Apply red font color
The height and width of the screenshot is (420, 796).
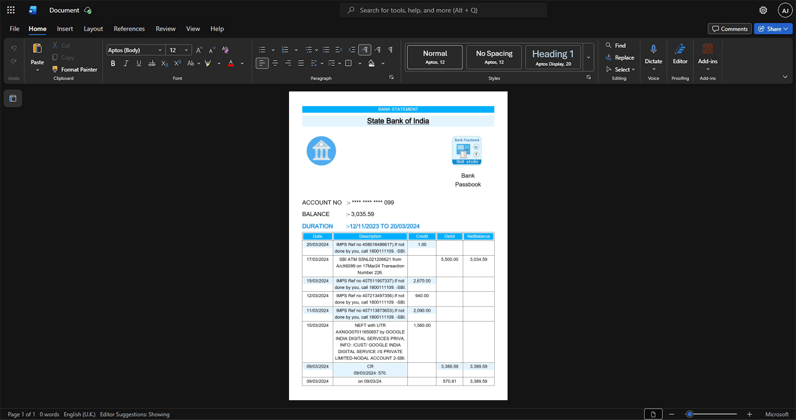[x=231, y=63]
